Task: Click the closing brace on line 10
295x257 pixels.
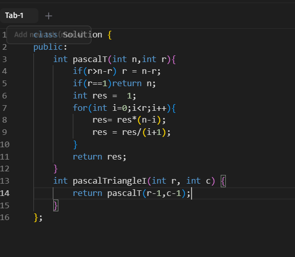Action: click(75, 145)
